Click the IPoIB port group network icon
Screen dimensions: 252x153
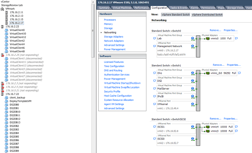[x=193, y=96]
